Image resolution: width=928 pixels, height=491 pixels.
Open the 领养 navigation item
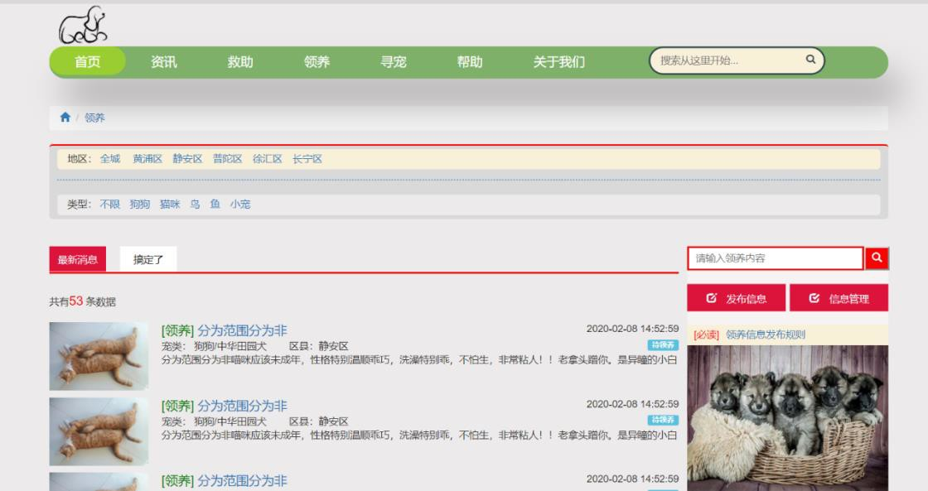click(317, 62)
